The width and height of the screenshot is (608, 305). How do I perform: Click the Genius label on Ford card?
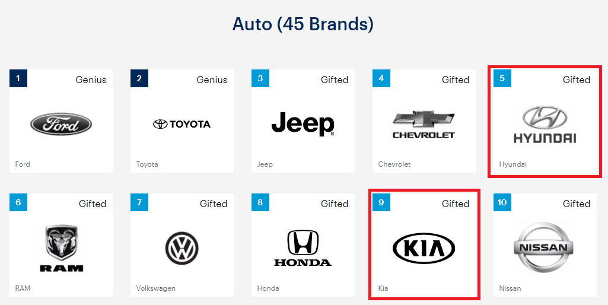[x=91, y=80]
